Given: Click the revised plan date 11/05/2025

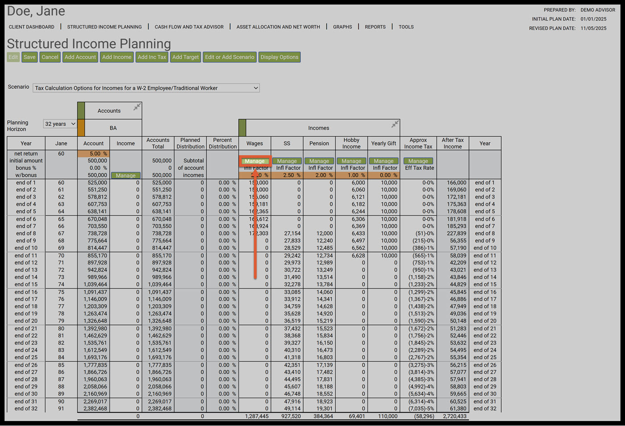Looking at the screenshot, I should pyautogui.click(x=593, y=29).
